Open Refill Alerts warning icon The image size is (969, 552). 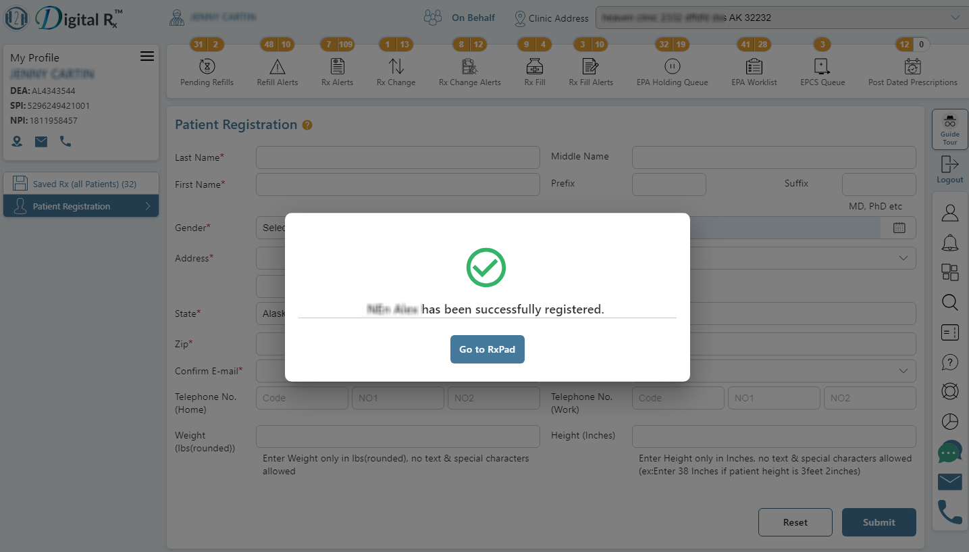click(x=277, y=66)
